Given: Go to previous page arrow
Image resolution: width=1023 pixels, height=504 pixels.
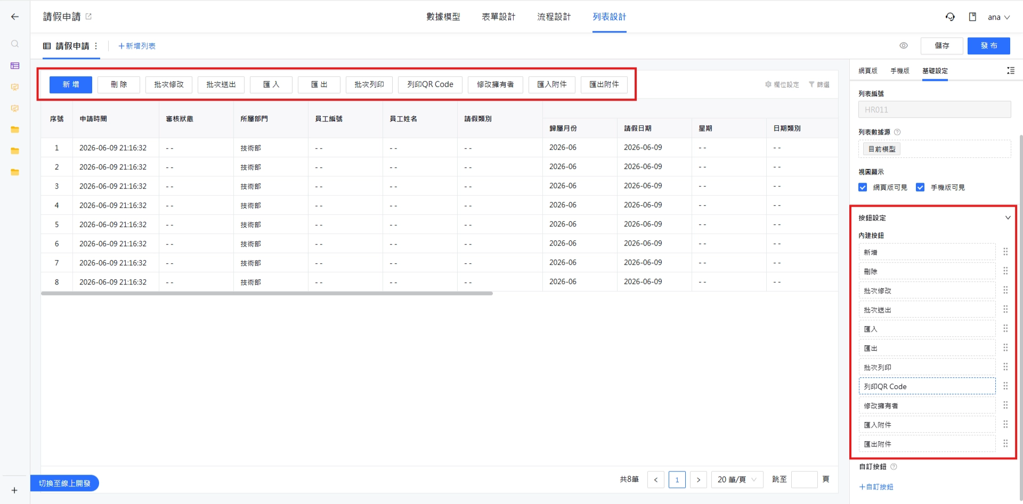Looking at the screenshot, I should pyautogui.click(x=656, y=479).
